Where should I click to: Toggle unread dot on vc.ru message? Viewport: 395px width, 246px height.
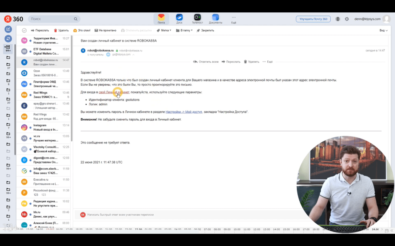pyautogui.click(x=30, y=138)
